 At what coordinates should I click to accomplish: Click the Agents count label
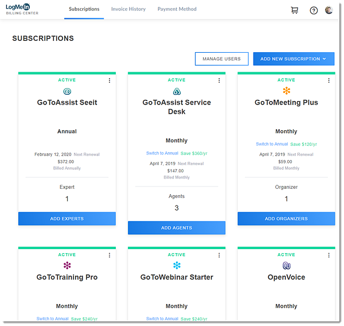tap(177, 196)
